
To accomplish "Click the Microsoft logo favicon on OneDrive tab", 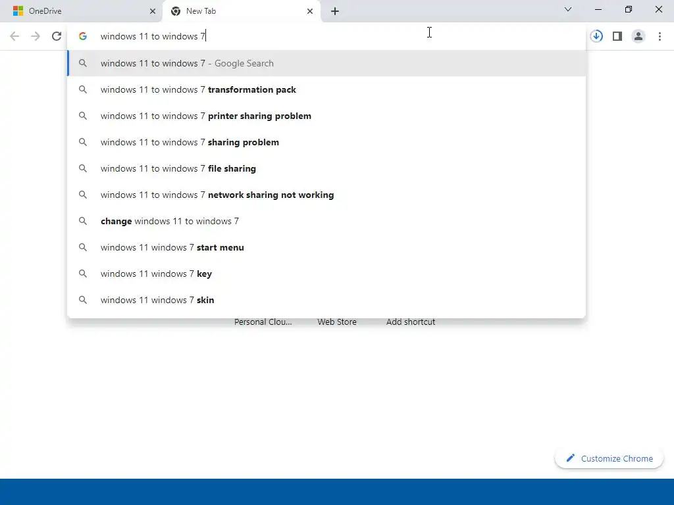I will [x=18, y=11].
